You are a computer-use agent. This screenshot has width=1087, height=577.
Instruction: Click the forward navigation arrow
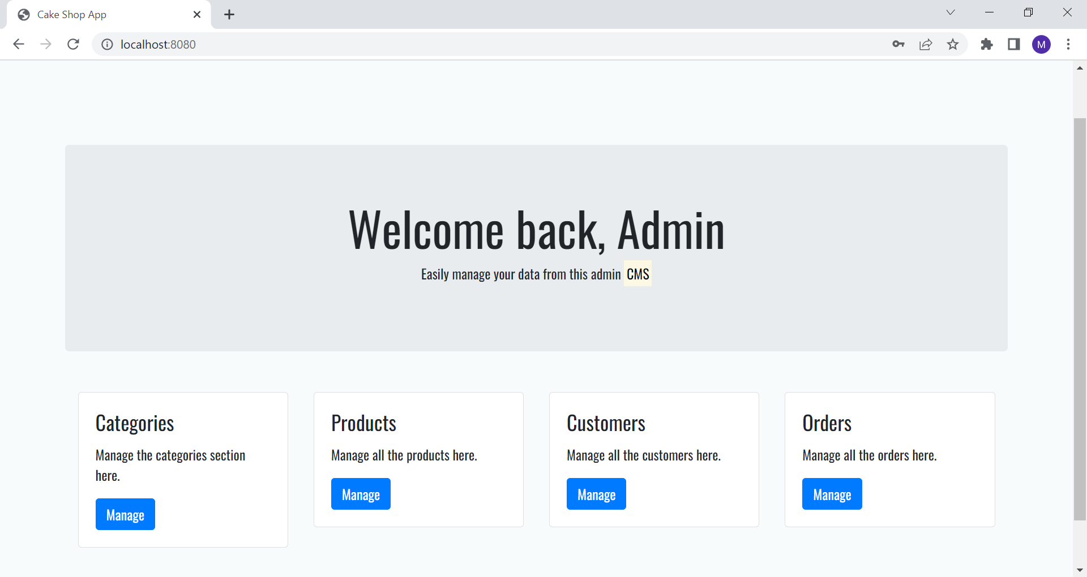point(46,44)
